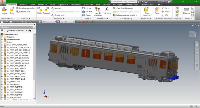Select the Restringir constraint tool

pos(47,11)
